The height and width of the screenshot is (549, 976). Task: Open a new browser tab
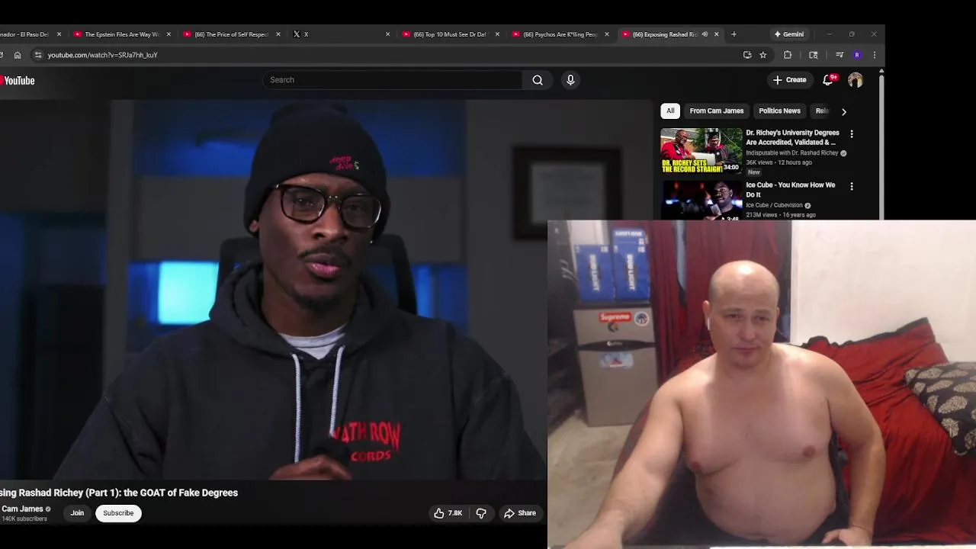734,34
